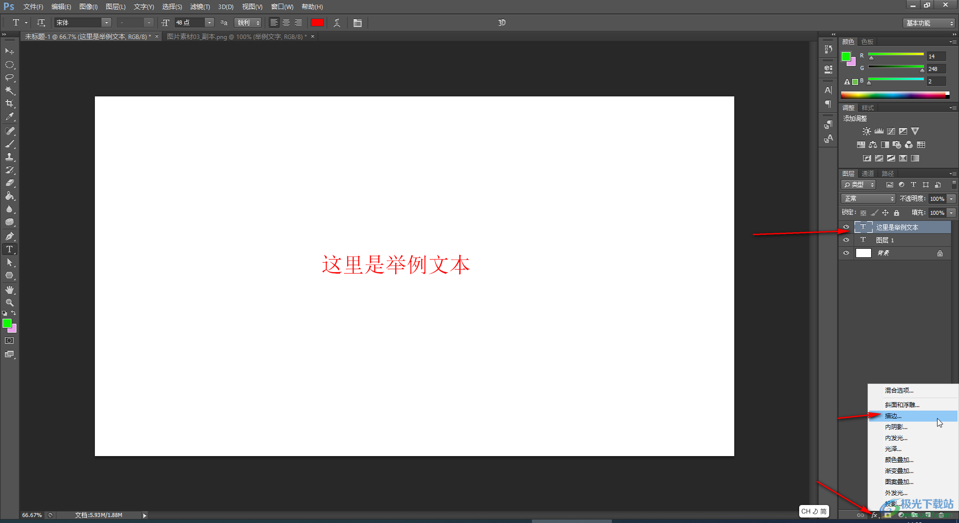Click left align text button

tap(274, 22)
